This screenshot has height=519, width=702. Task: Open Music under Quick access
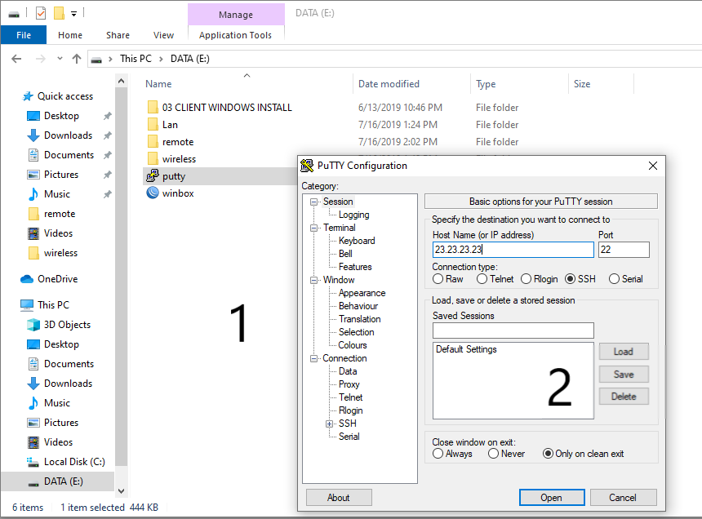point(57,194)
